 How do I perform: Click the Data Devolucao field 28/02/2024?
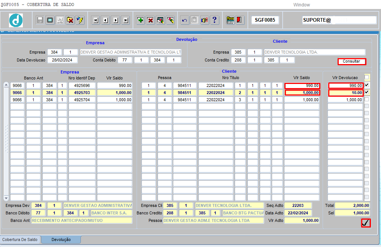point(62,60)
